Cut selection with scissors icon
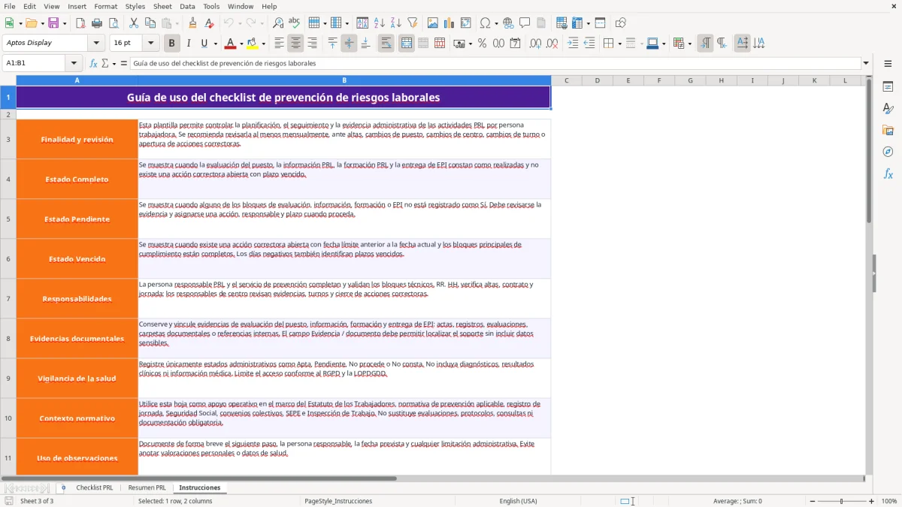Image resolution: width=902 pixels, height=507 pixels. click(x=134, y=23)
